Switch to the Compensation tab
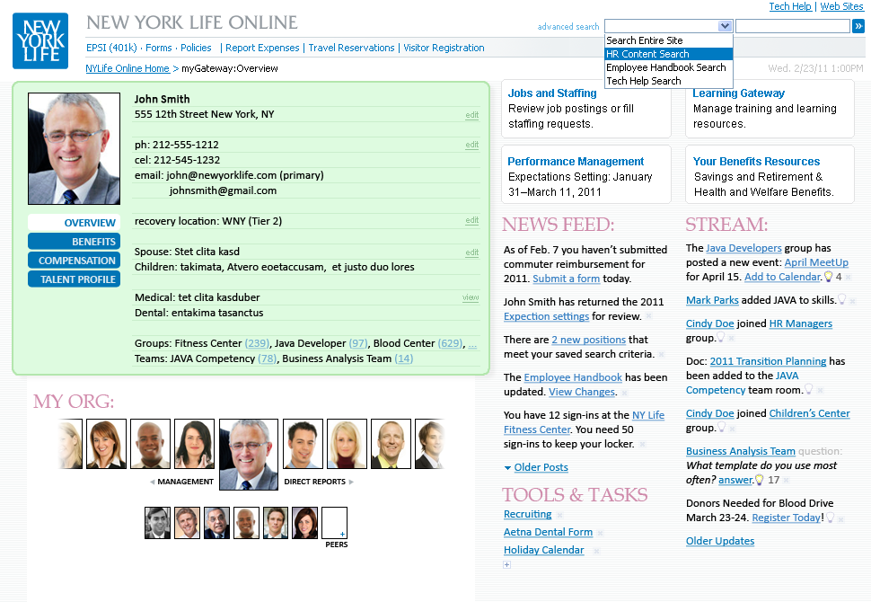Viewport: 871px width, 602px height. click(74, 261)
